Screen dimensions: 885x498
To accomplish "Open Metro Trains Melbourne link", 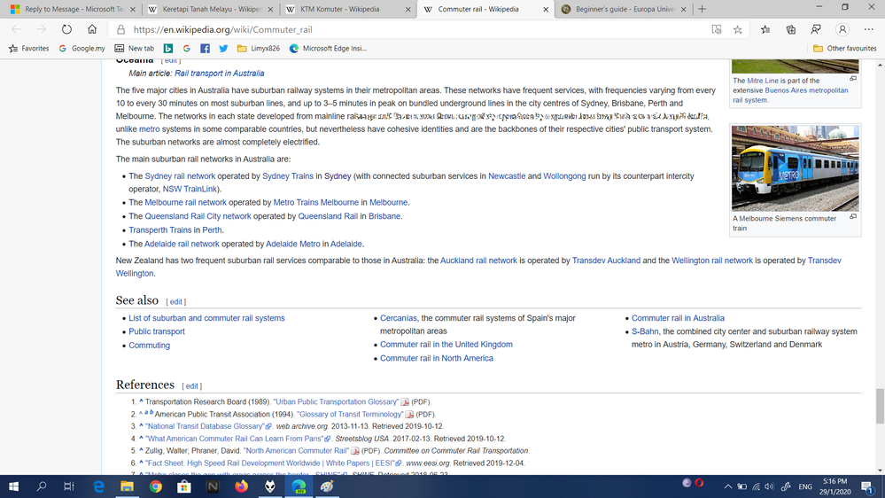I will pyautogui.click(x=316, y=202).
